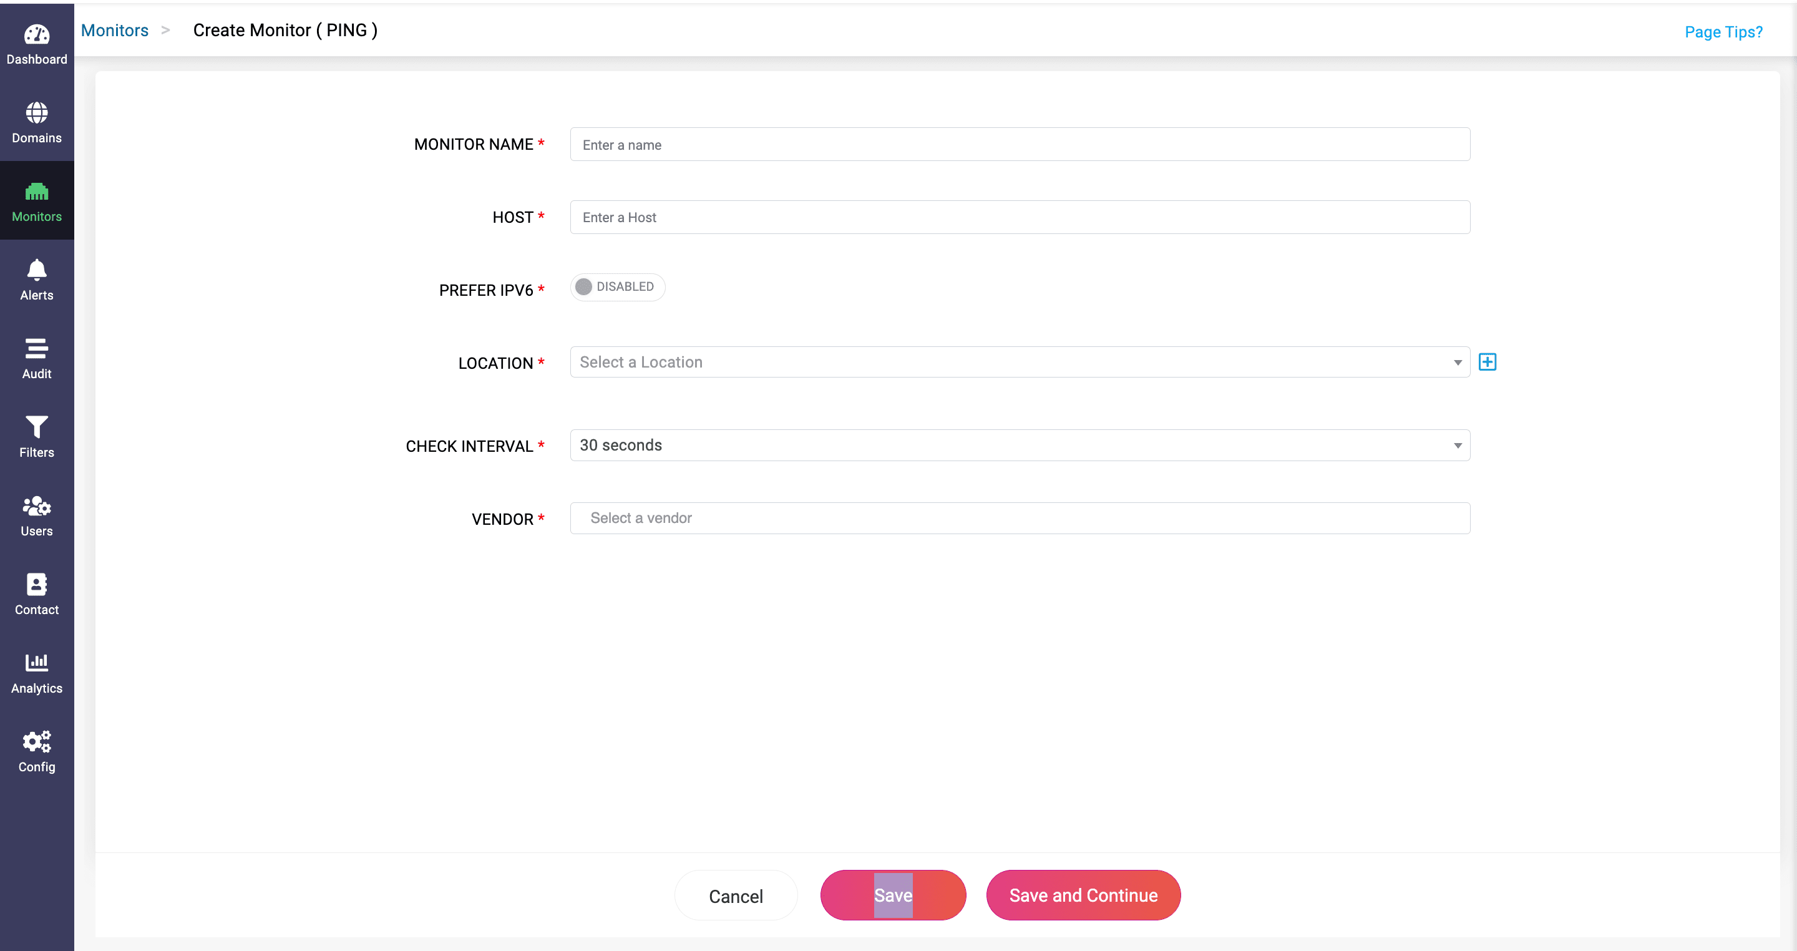Open Filters funnel icon

click(x=36, y=427)
